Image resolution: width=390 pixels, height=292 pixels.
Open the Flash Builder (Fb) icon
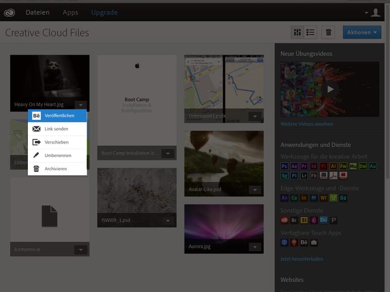pos(314,176)
